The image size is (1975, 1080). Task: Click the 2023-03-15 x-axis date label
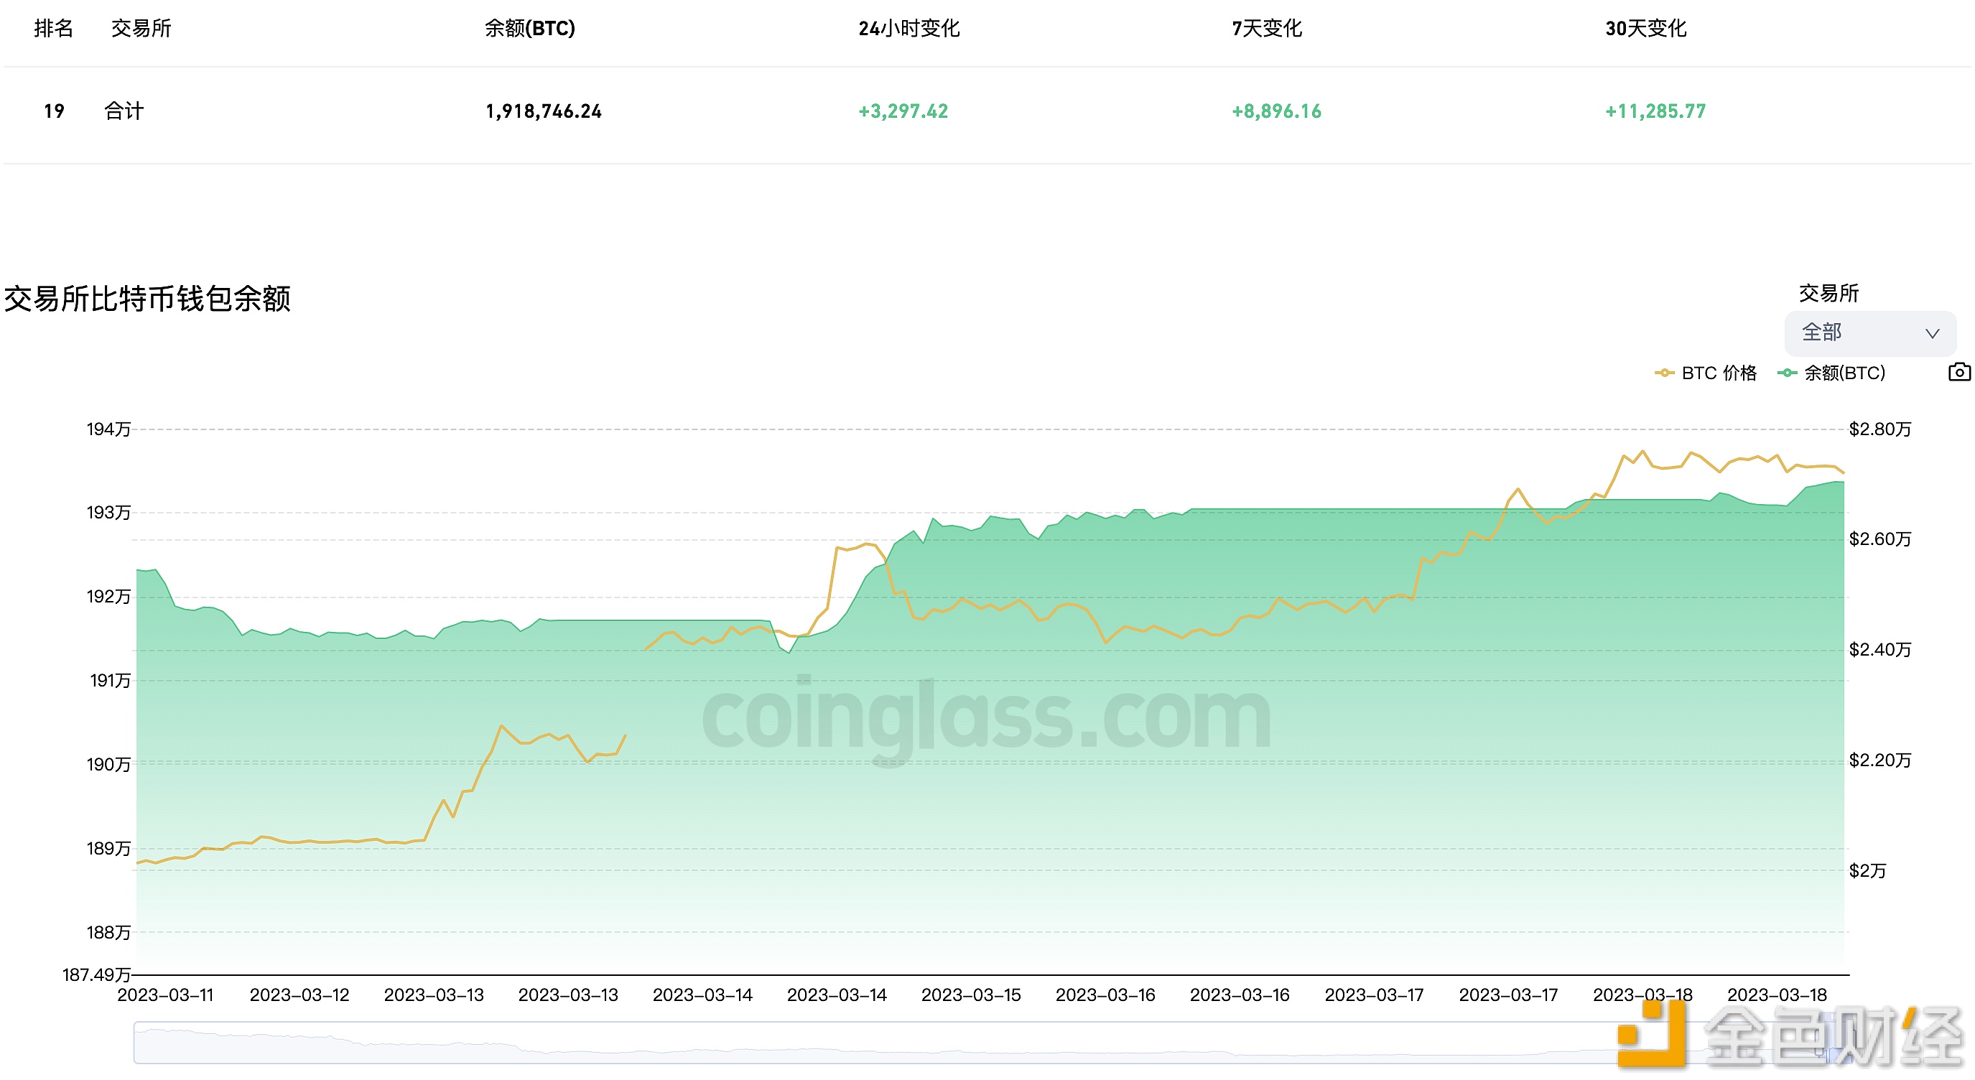[971, 995]
